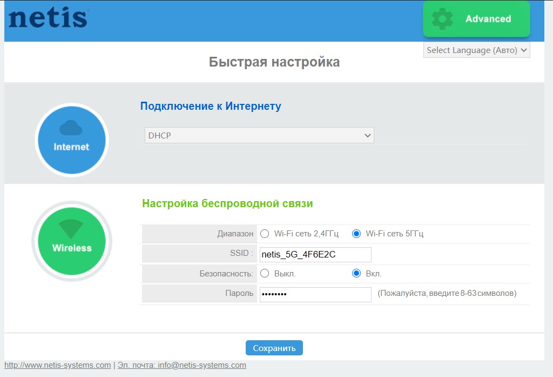Click inside the SSID input field
Image resolution: width=553 pixels, height=377 pixels.
click(x=315, y=254)
